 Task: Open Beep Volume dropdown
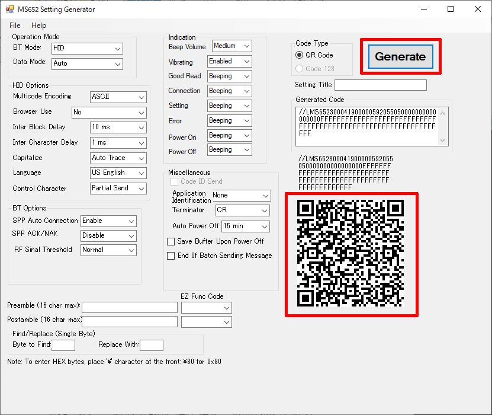click(x=232, y=46)
